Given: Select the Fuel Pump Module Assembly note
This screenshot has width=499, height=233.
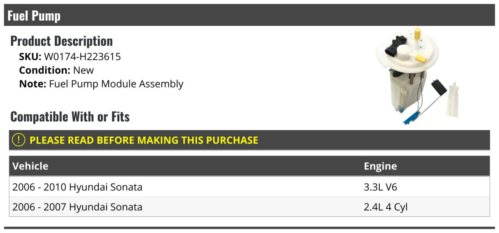Looking at the screenshot, I should (116, 84).
